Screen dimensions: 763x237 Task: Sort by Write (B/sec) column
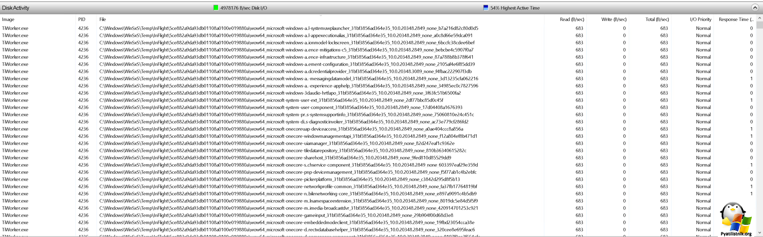(x=614, y=19)
